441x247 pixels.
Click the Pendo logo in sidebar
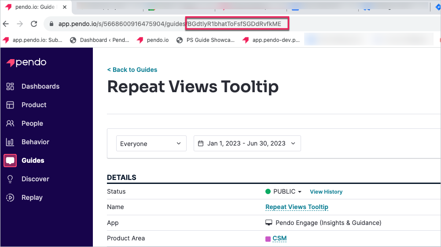coord(26,62)
